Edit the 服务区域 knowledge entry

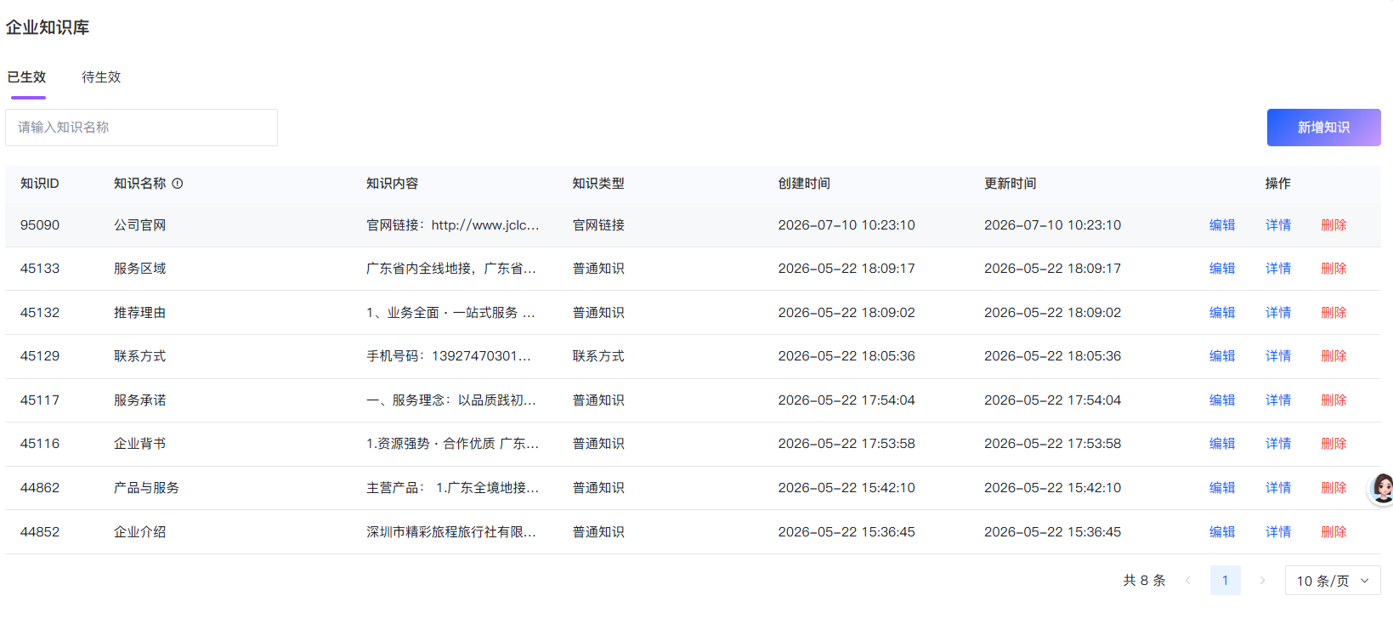(1222, 269)
